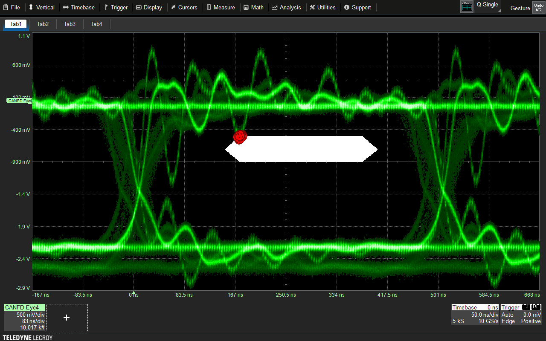The width and height of the screenshot is (546, 341).
Task: Open the CANFD Eye4 trace descriptor box
Action: coord(24,318)
